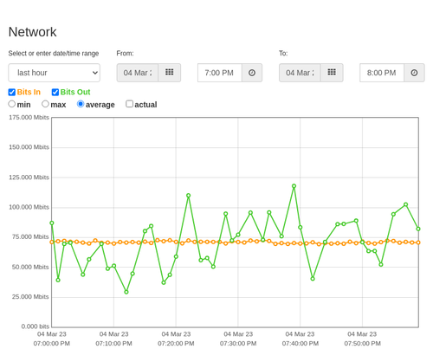Viewport: 433px width, 349px height.
Task: Open the From date calendar picker icon
Action: (170, 73)
